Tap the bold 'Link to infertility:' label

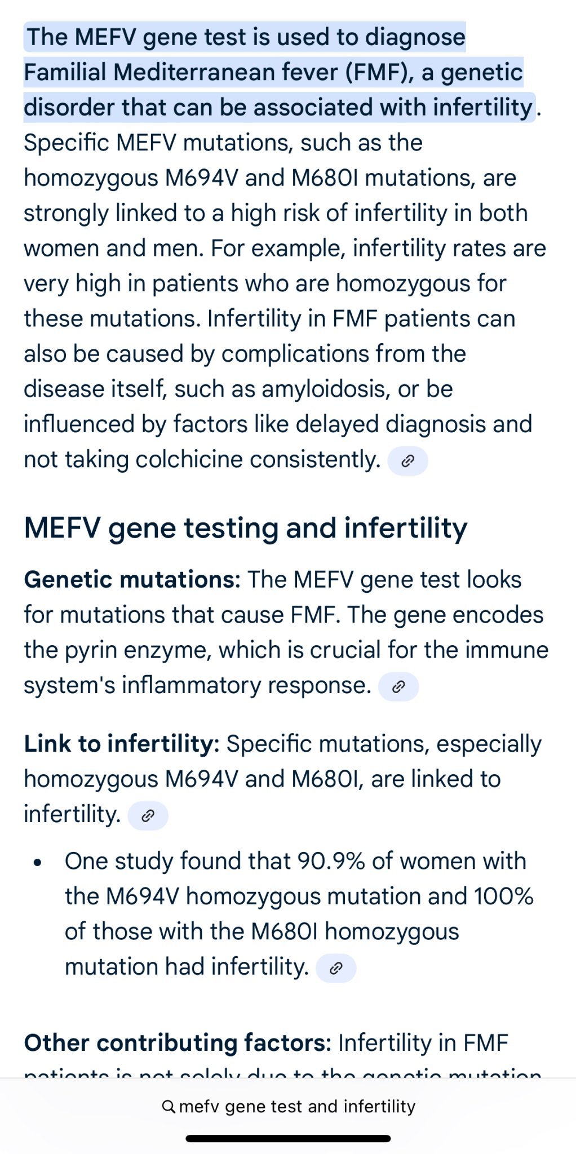point(121,744)
